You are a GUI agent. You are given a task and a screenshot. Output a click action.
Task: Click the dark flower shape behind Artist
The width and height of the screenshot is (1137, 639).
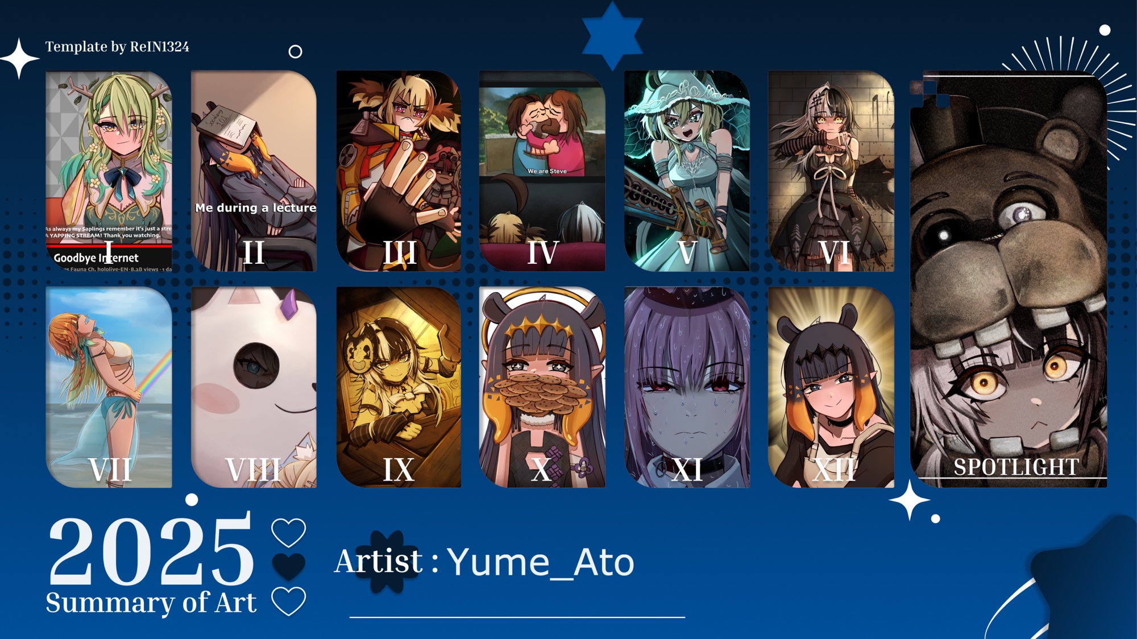(x=387, y=562)
